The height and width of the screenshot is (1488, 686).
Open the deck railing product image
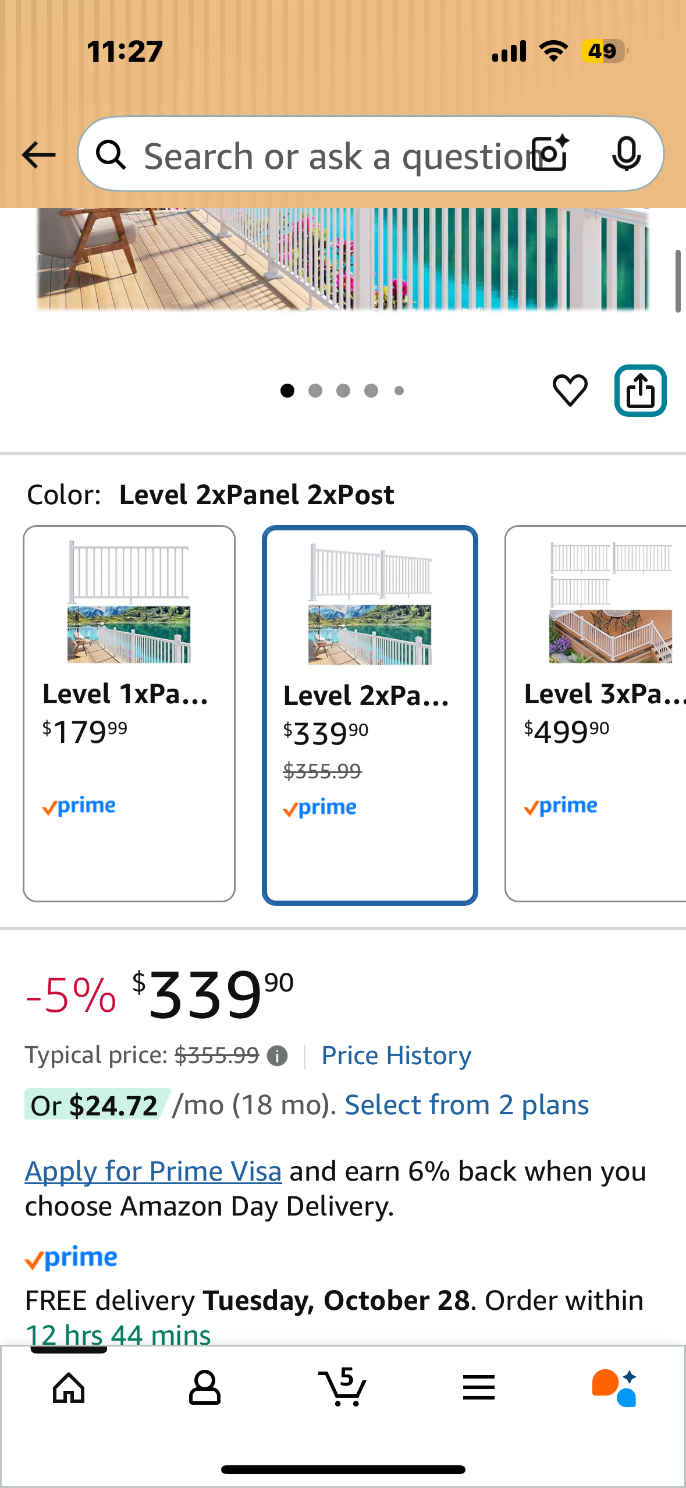pos(343,260)
